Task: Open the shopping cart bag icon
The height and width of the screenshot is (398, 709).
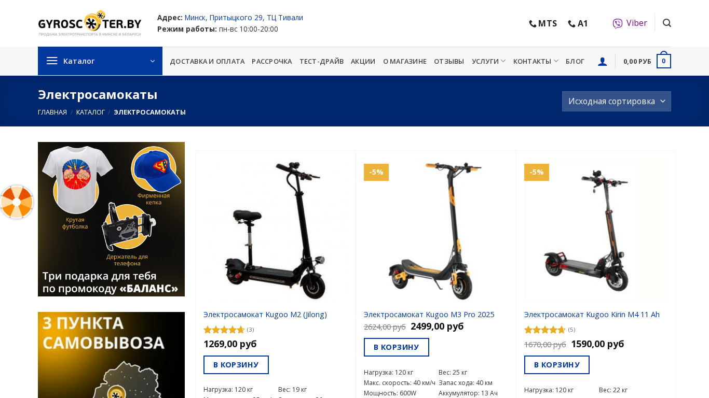Action: click(x=663, y=61)
